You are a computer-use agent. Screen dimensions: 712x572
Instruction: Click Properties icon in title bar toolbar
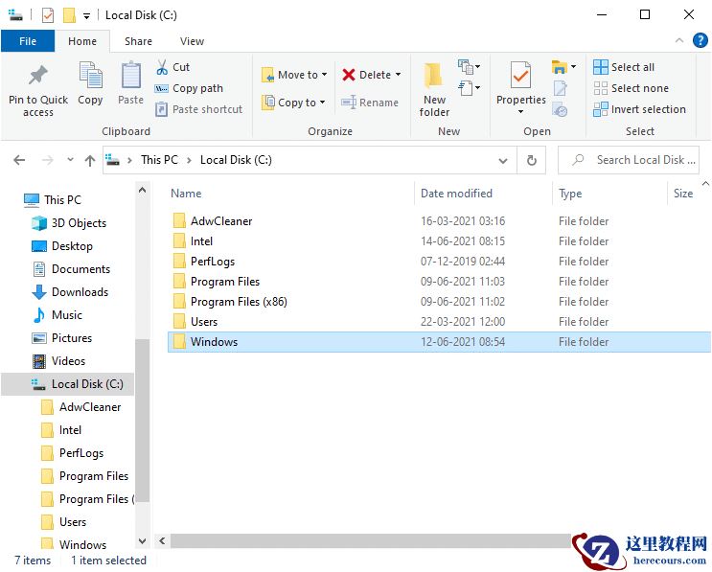tap(48, 15)
